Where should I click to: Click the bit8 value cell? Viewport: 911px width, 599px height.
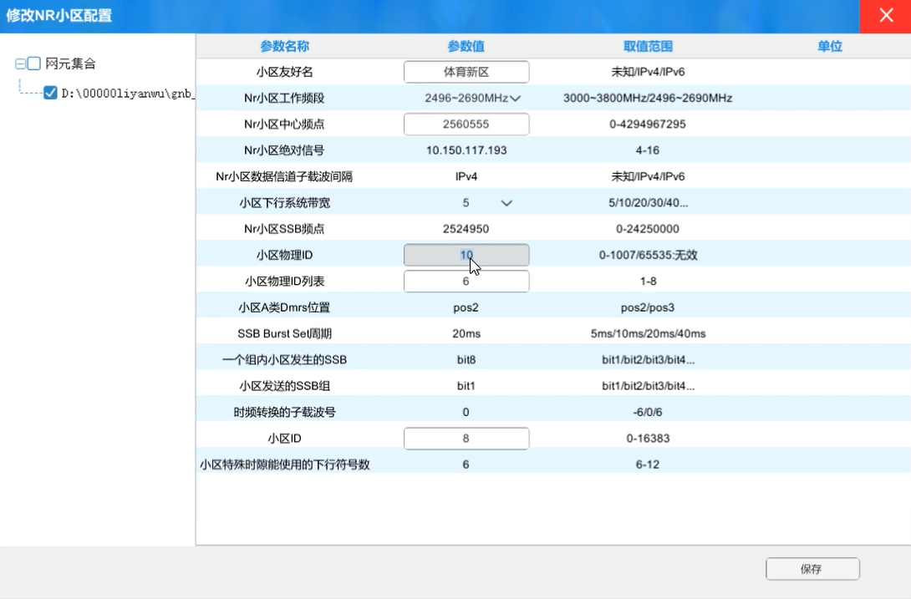(466, 359)
